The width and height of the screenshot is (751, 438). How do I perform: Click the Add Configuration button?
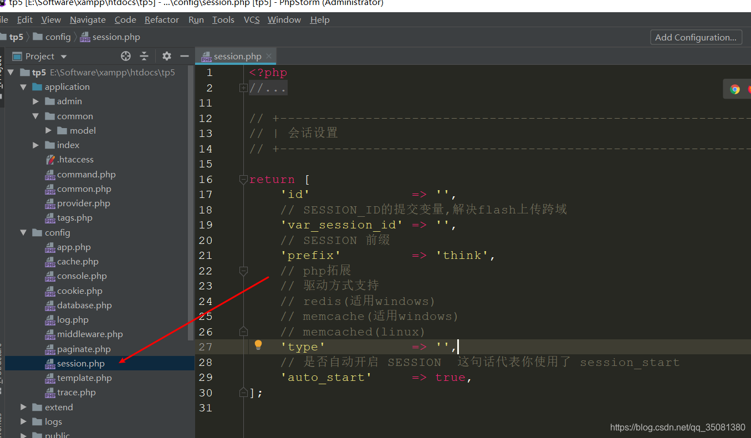696,37
